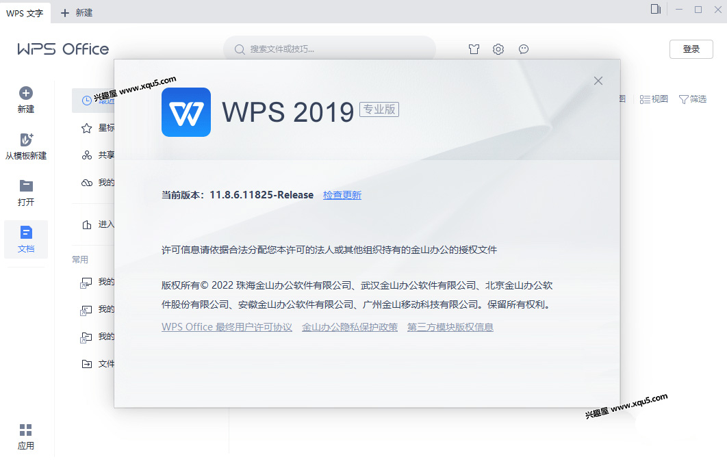Switch the 视图 view mode
Screen dimensions: 727x470
coord(654,99)
